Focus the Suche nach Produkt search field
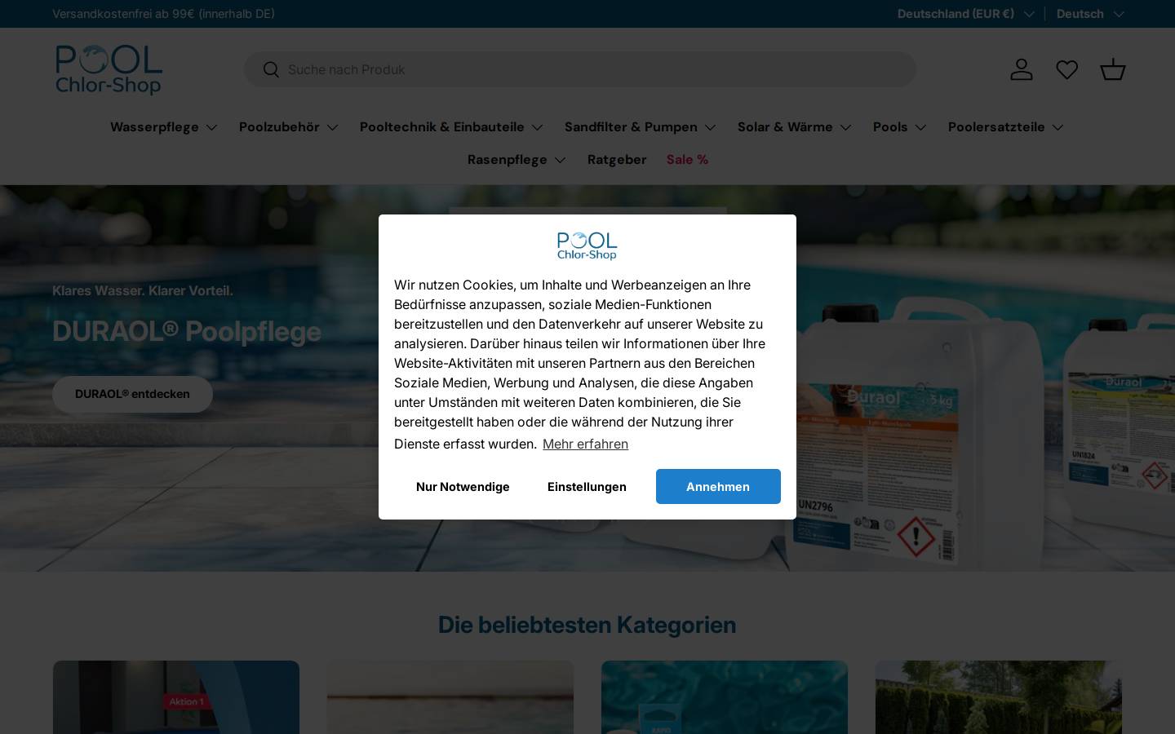1175x734 pixels. click(580, 69)
